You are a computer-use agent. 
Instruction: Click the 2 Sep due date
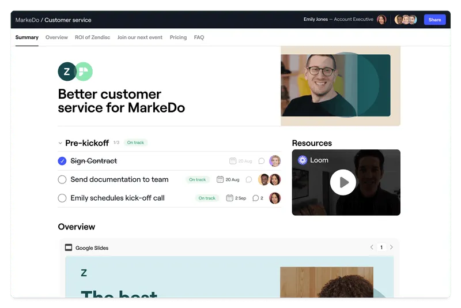240,198
